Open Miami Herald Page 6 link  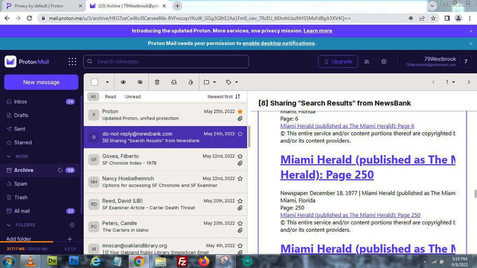point(347,126)
